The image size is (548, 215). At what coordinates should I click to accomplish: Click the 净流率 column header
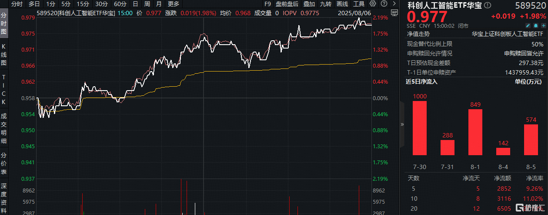(x=535, y=178)
